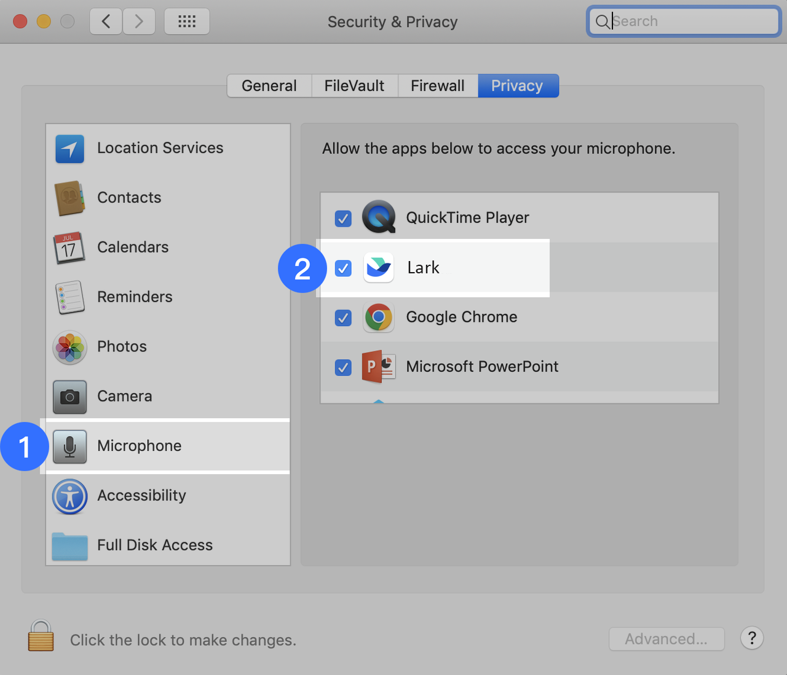Click the Calendars icon in sidebar
Viewport: 787px width, 675px height.
tap(69, 248)
